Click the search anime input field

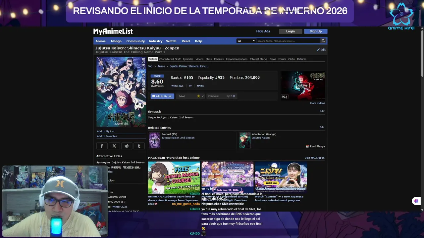(288, 41)
